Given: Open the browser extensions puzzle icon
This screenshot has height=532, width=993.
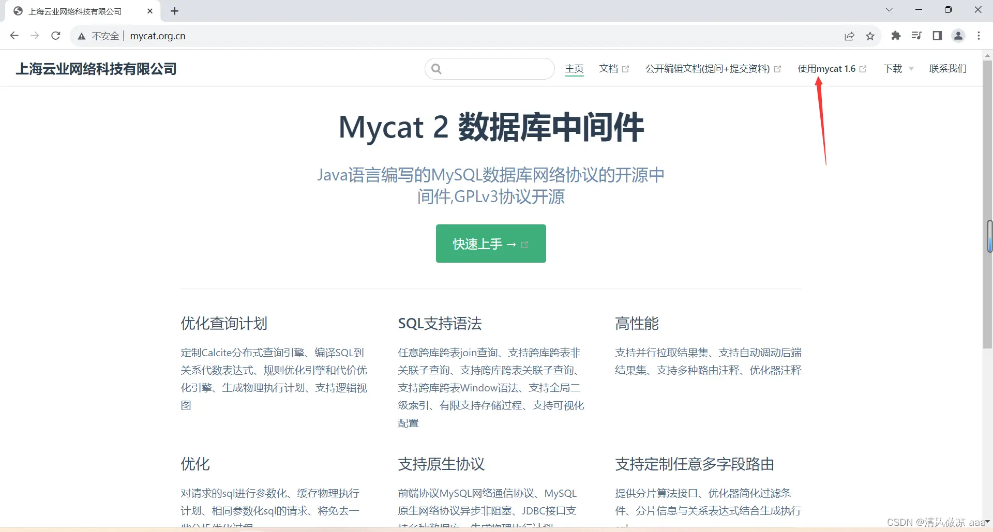Looking at the screenshot, I should (896, 36).
